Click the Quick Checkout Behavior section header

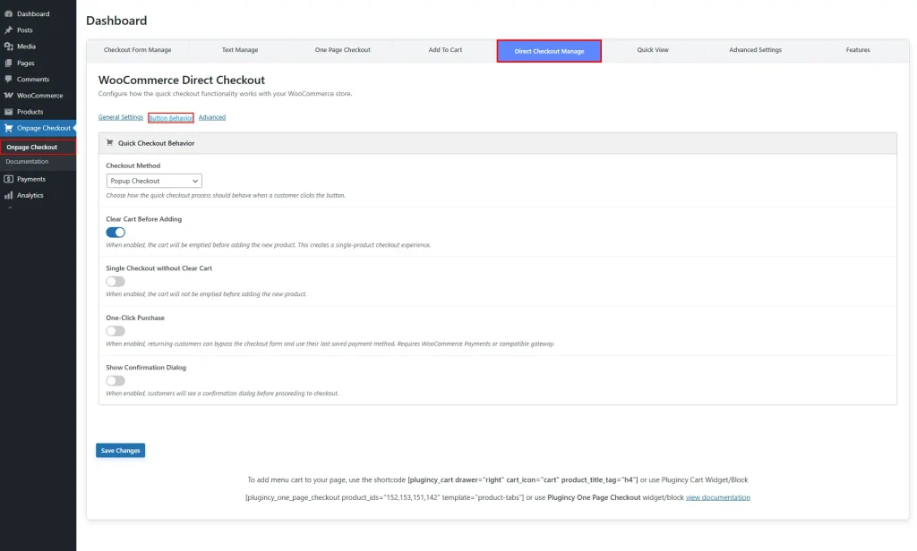pos(498,143)
